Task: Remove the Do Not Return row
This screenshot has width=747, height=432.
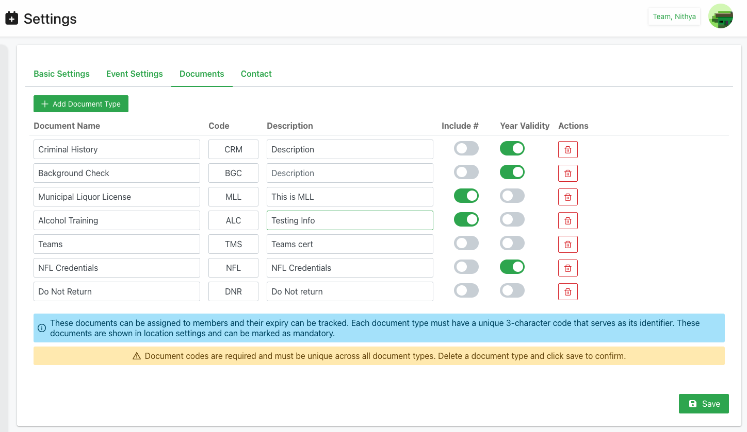Action: point(567,291)
